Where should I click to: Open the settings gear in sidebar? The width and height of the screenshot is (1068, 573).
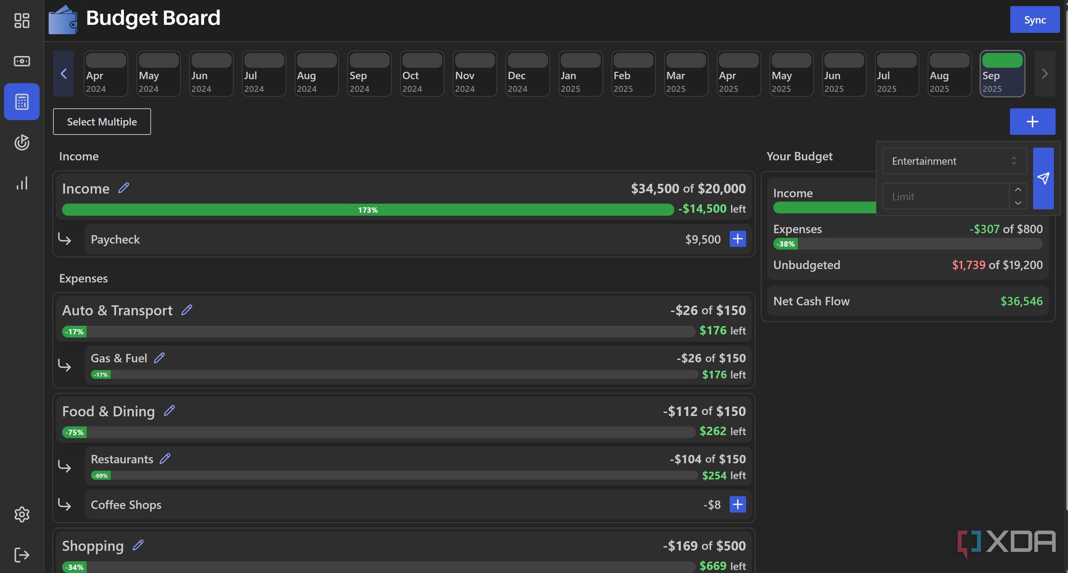[21, 514]
